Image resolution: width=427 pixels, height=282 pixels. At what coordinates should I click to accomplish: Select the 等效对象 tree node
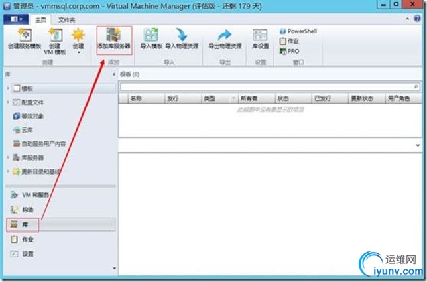coord(28,116)
